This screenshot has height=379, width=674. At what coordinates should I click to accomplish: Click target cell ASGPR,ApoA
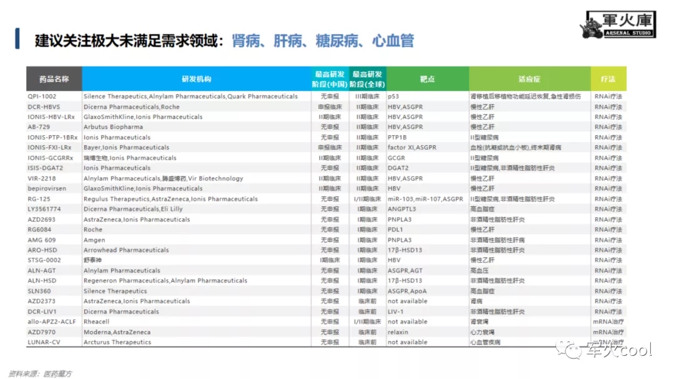[x=407, y=291]
